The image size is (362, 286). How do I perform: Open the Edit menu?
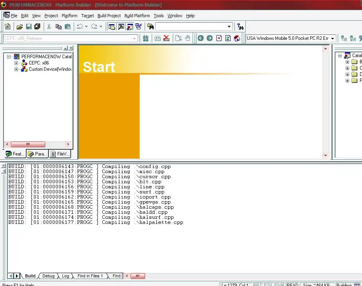tap(25, 16)
